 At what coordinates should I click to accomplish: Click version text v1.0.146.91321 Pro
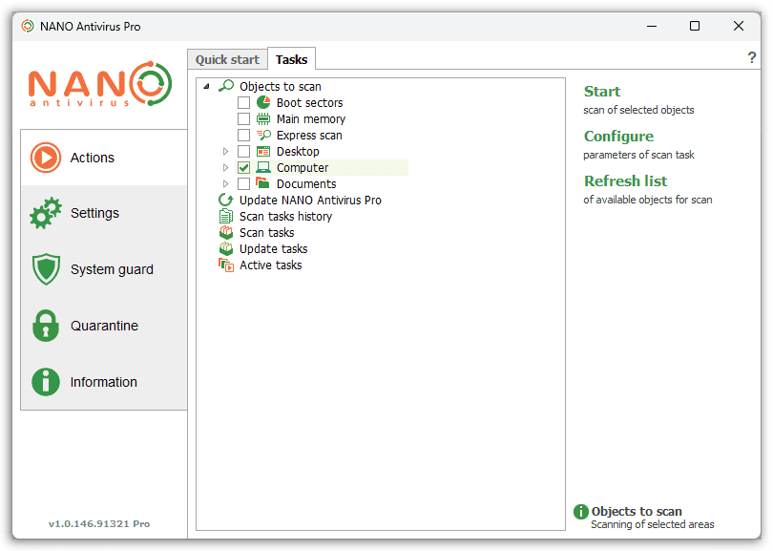coord(99,523)
